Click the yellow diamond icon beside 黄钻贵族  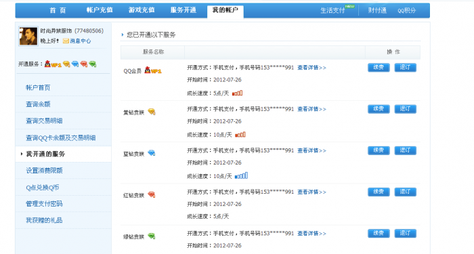point(152,112)
